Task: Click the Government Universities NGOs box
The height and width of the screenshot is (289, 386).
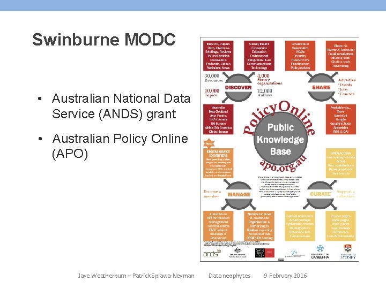Action: click(300, 56)
